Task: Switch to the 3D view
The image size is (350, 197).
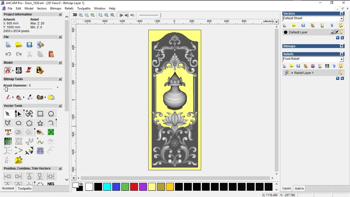Action: click(x=75, y=15)
